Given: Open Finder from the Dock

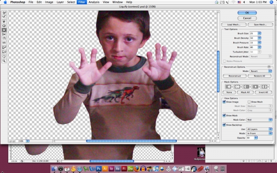Looking at the screenshot, I should click(54, 169).
